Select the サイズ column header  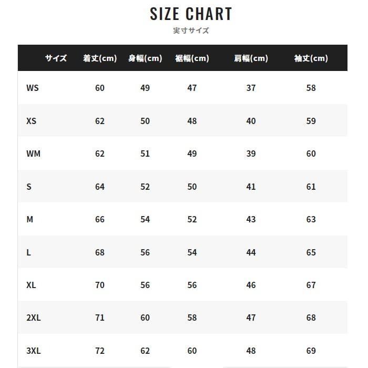point(56,58)
